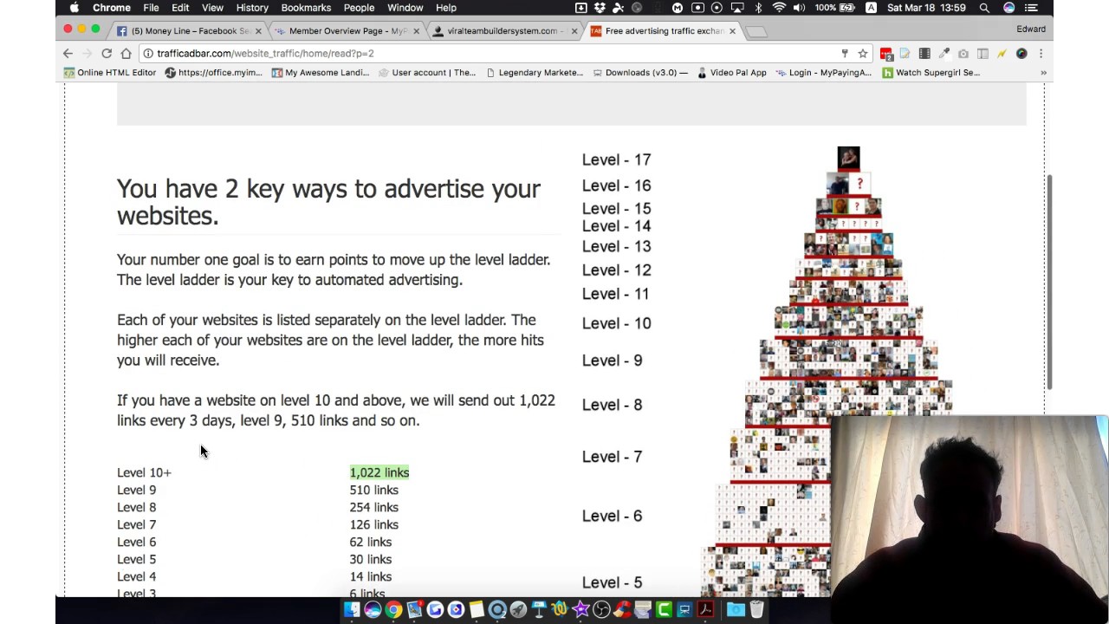This screenshot has width=1109, height=624.
Task: Open Keynote from the dock
Action: [539, 610]
